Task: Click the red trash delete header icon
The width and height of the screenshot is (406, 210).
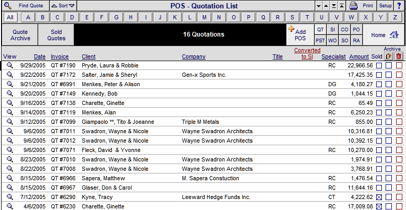Action: pyautogui.click(x=399, y=56)
